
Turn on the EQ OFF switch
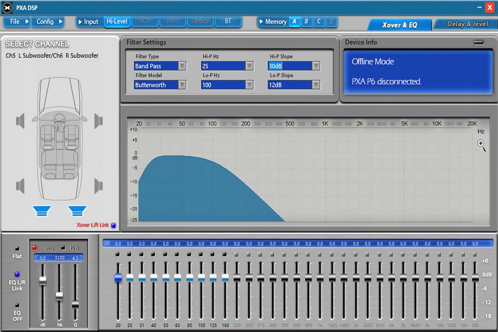coord(17,305)
